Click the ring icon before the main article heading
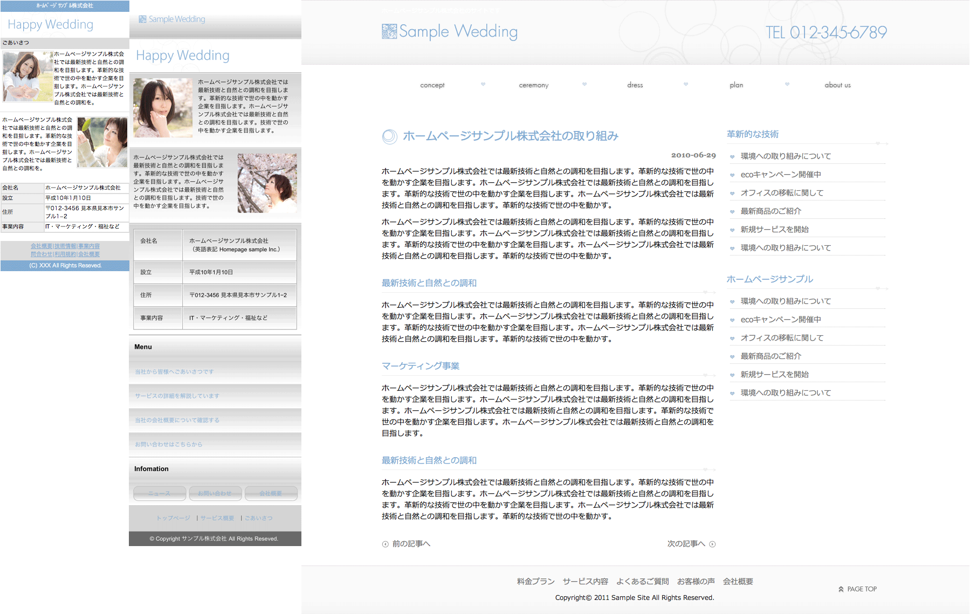Screen dimensions: 970x614 (389, 136)
